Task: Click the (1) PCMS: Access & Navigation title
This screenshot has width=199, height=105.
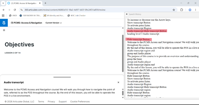Action: [27, 23]
